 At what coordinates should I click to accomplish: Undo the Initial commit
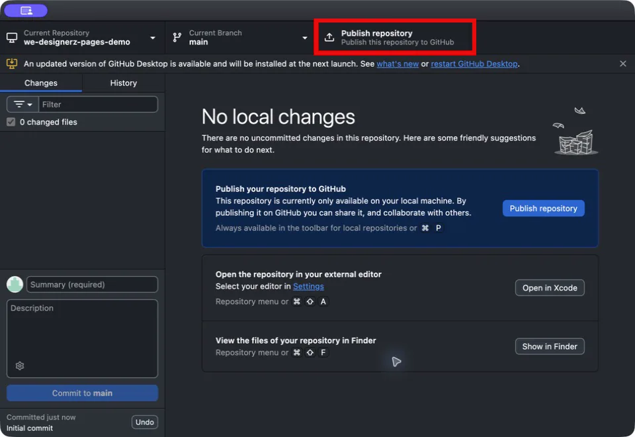pos(145,422)
